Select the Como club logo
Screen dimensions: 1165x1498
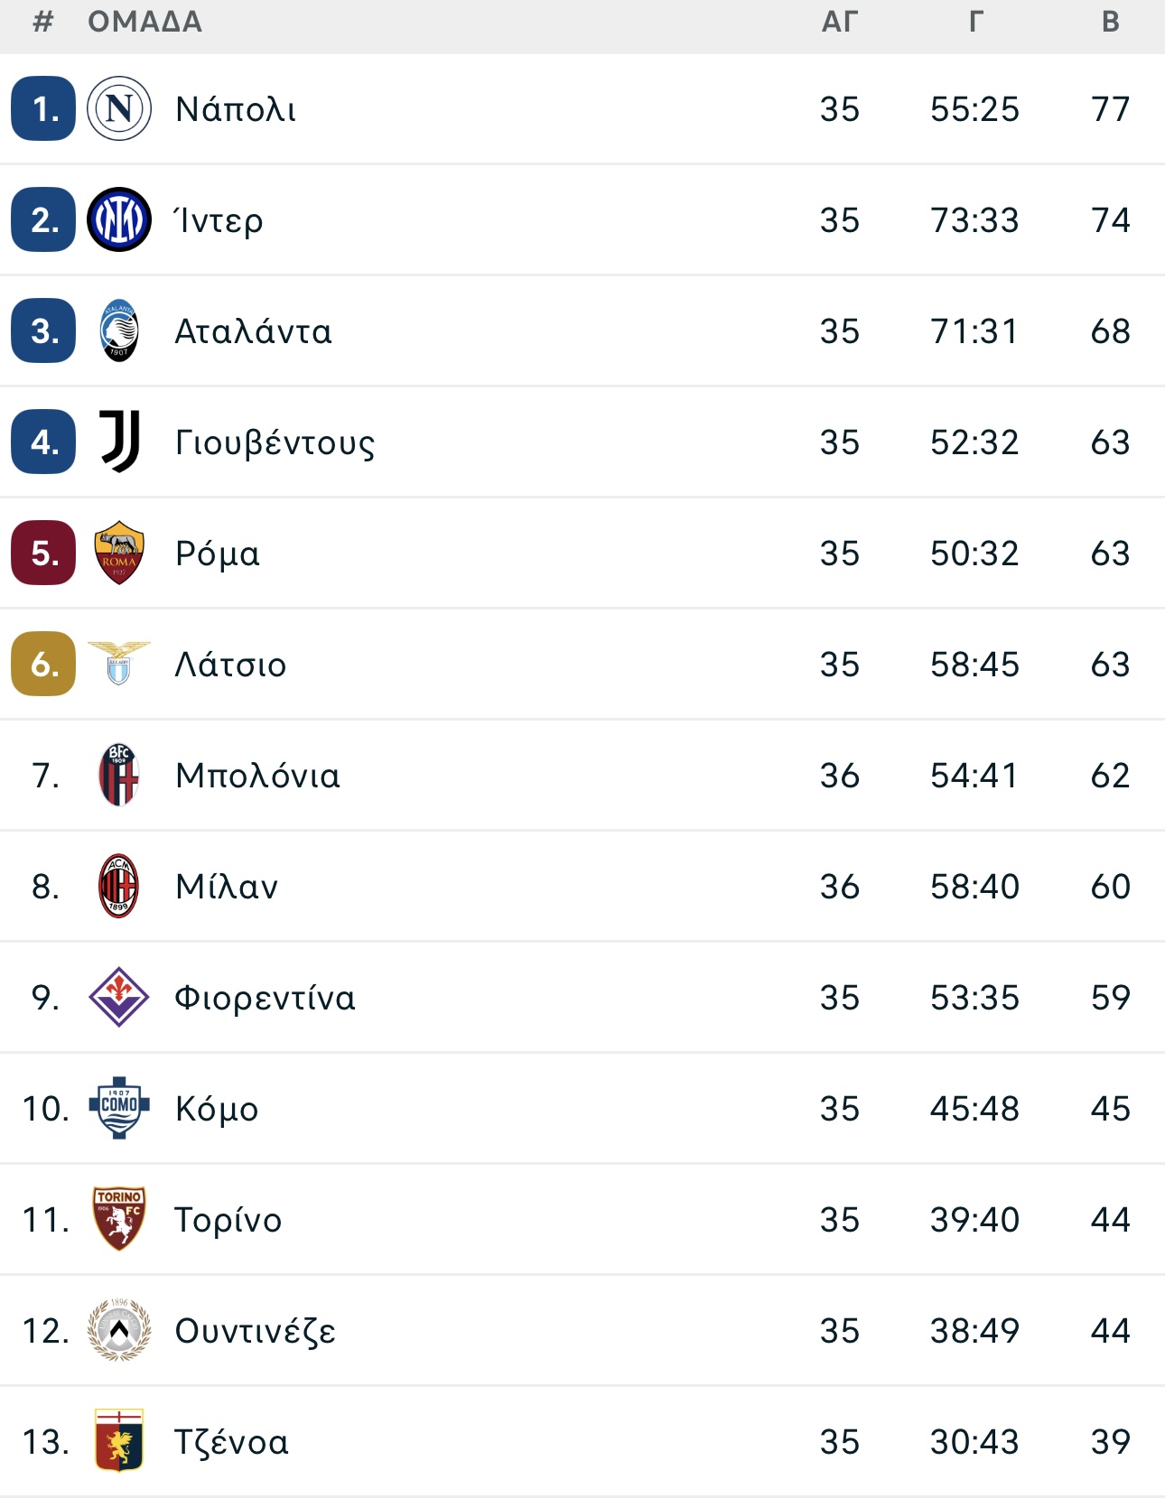pyautogui.click(x=119, y=1108)
